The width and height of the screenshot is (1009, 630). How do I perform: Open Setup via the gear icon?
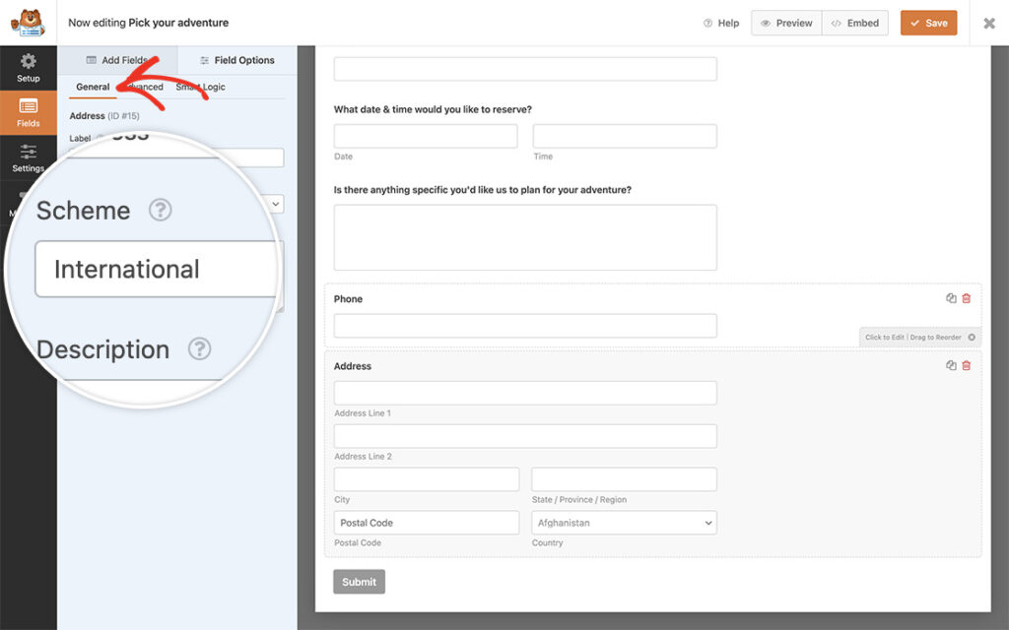tap(28, 67)
